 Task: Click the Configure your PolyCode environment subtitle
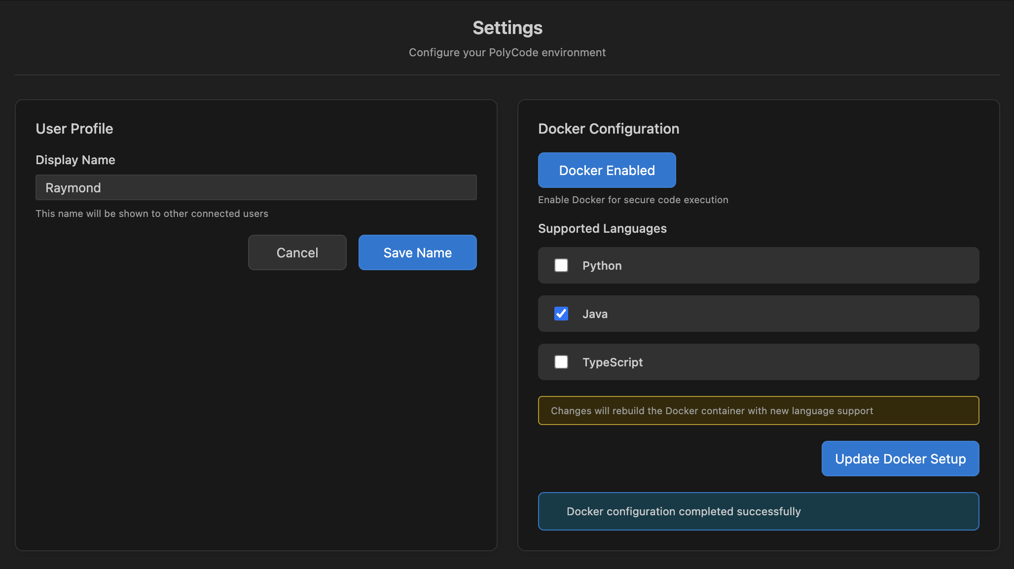(x=507, y=52)
